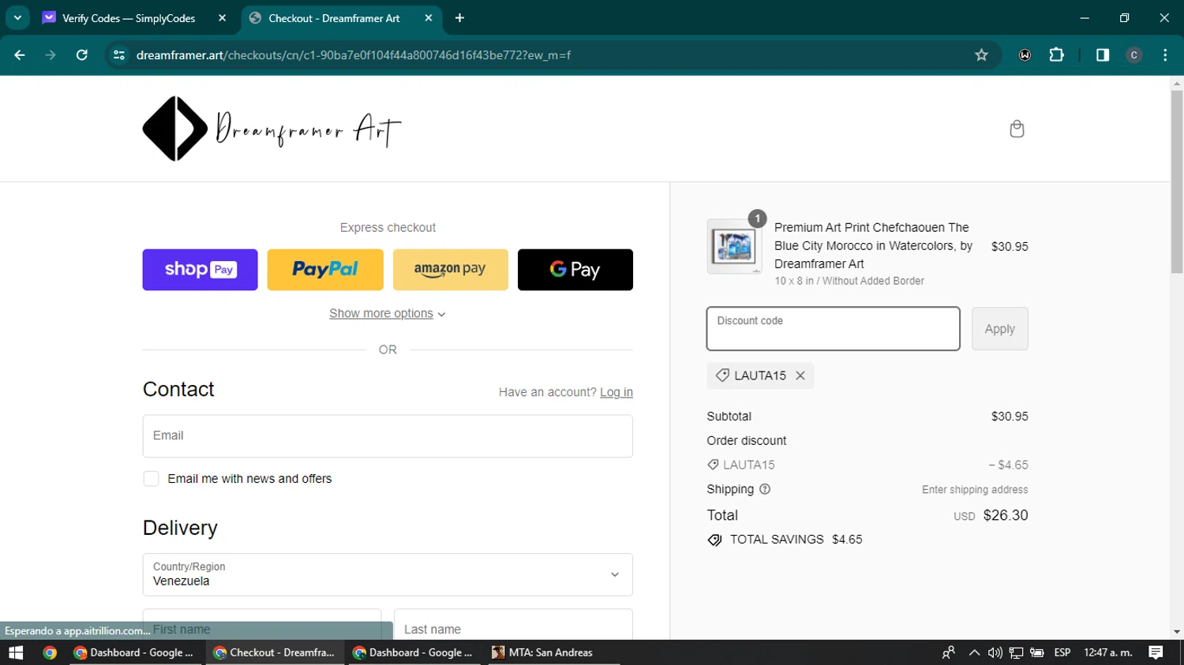1184x665 pixels.
Task: Pay with PayPal express checkout
Action: click(x=325, y=270)
